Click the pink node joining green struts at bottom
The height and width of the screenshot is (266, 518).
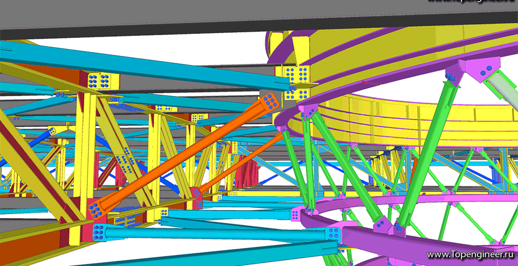click(388, 227)
